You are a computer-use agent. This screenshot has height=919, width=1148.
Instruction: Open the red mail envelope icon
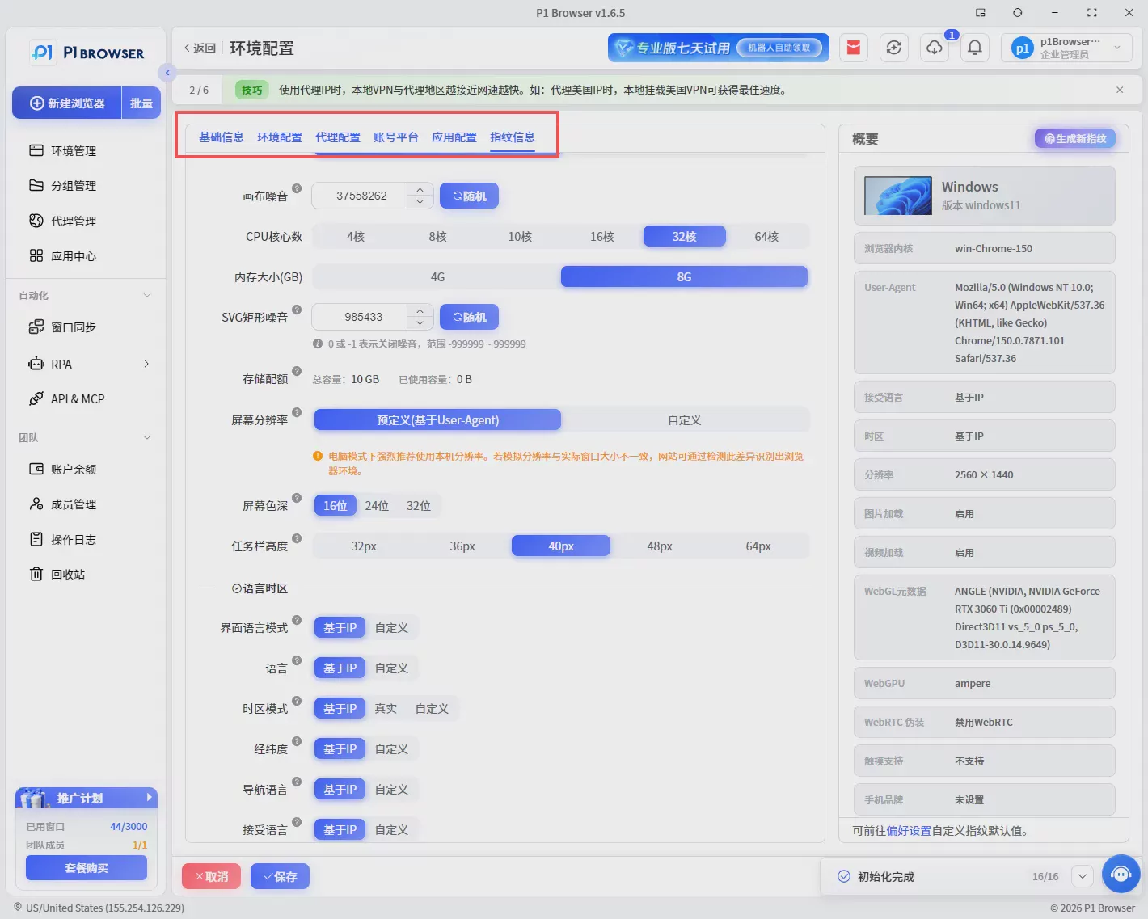(x=853, y=48)
